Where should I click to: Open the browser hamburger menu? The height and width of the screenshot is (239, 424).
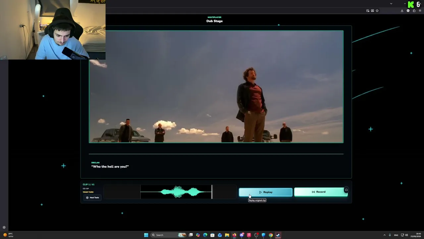[x=420, y=11]
